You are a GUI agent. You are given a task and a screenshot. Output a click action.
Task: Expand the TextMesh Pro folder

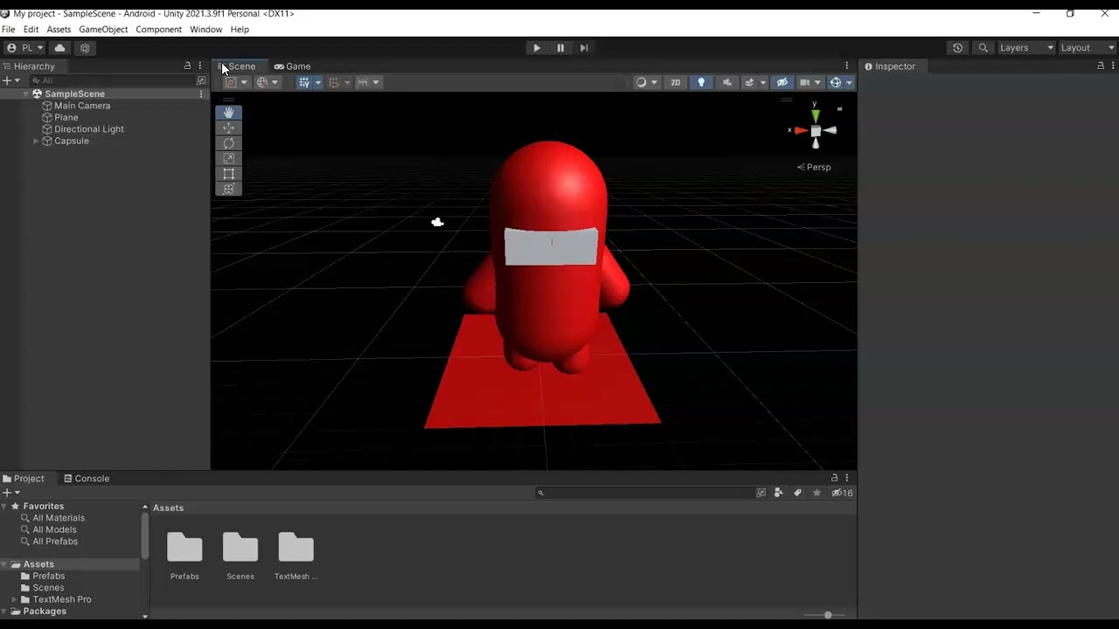[14, 599]
